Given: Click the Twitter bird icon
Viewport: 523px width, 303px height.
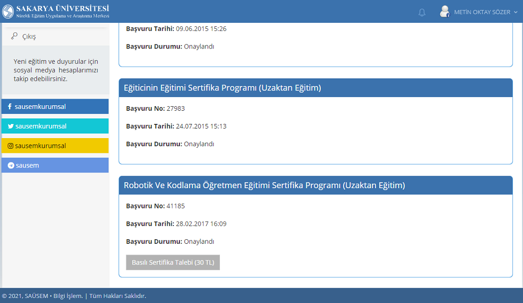Looking at the screenshot, I should 11,126.
